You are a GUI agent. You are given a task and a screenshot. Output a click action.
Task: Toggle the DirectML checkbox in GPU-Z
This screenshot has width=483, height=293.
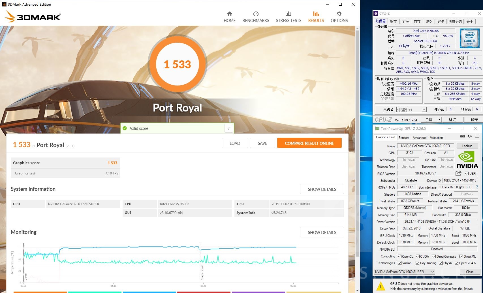[x=461, y=257]
